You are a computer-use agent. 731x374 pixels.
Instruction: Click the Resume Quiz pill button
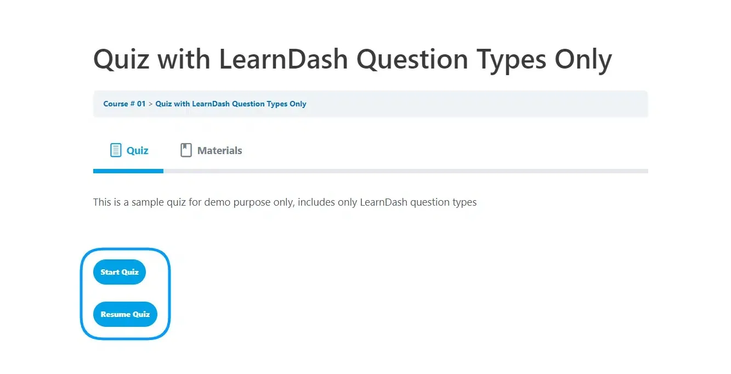tap(125, 314)
